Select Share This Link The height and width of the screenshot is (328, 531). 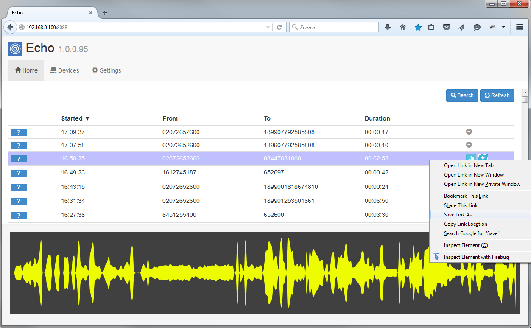click(480, 205)
